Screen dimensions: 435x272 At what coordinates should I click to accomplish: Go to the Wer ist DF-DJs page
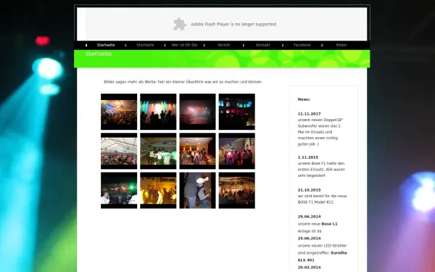184,45
